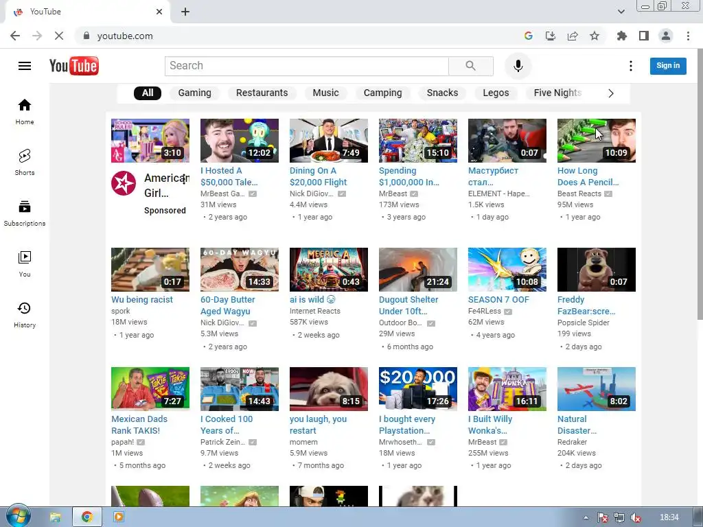703x527 pixels.
Task: Click the Internet Reacts channel name
Action: [x=314, y=311]
